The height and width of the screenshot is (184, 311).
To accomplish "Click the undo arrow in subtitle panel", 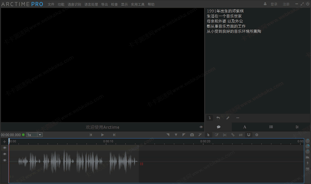I will pyautogui.click(x=218, y=118).
